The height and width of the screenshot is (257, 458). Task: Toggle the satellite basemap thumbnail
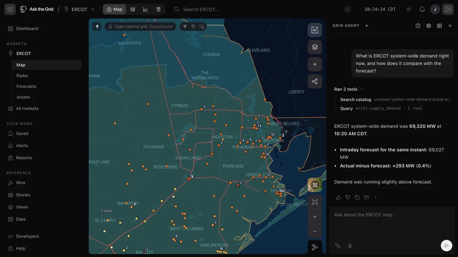[x=315, y=185]
